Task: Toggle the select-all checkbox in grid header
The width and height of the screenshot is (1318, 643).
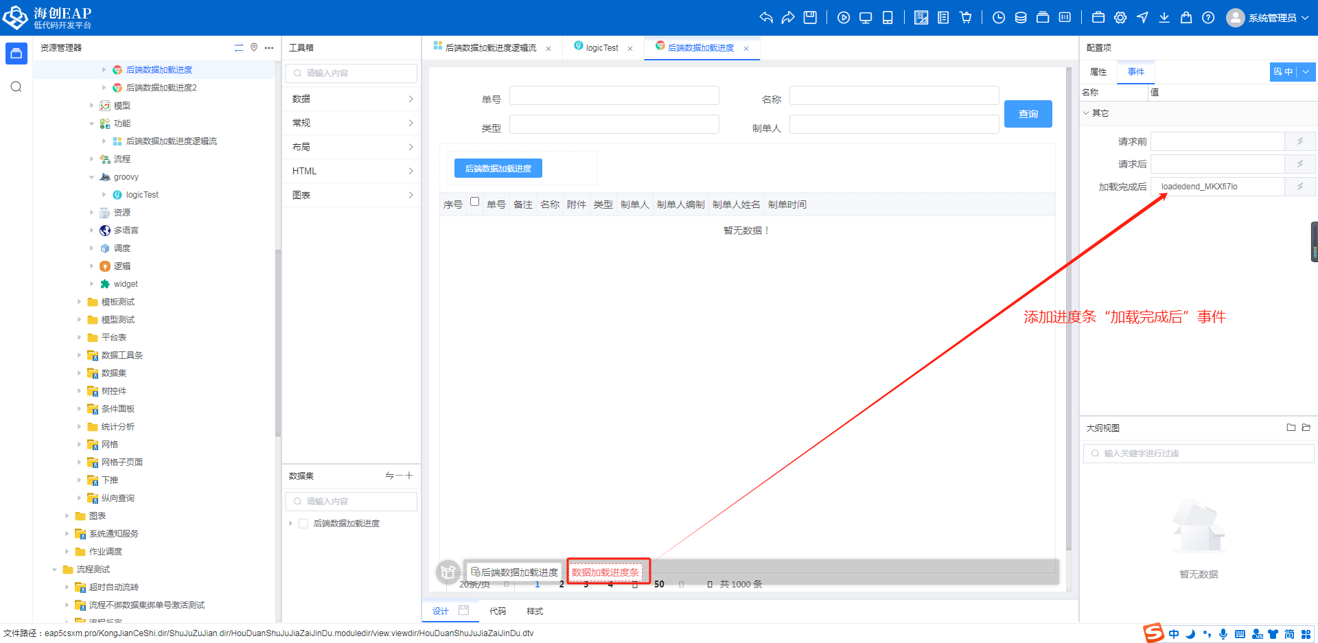Action: (474, 202)
